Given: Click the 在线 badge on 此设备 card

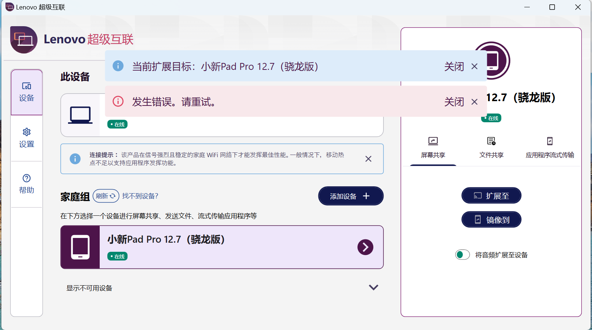Looking at the screenshot, I should pyautogui.click(x=117, y=124).
